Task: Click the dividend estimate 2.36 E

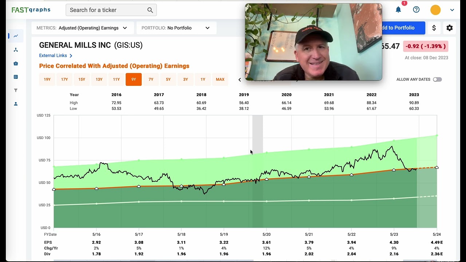Action: pyautogui.click(x=437, y=254)
